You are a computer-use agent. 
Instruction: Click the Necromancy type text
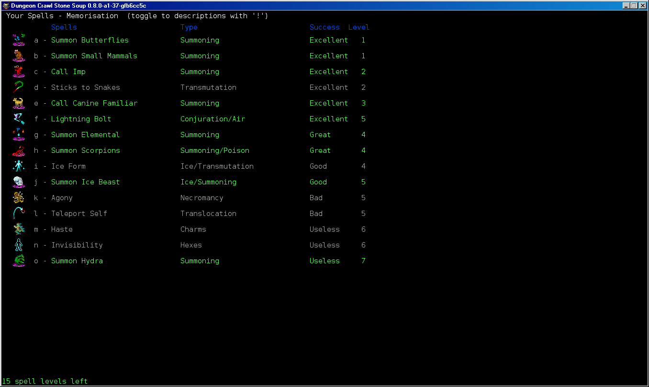click(x=202, y=198)
